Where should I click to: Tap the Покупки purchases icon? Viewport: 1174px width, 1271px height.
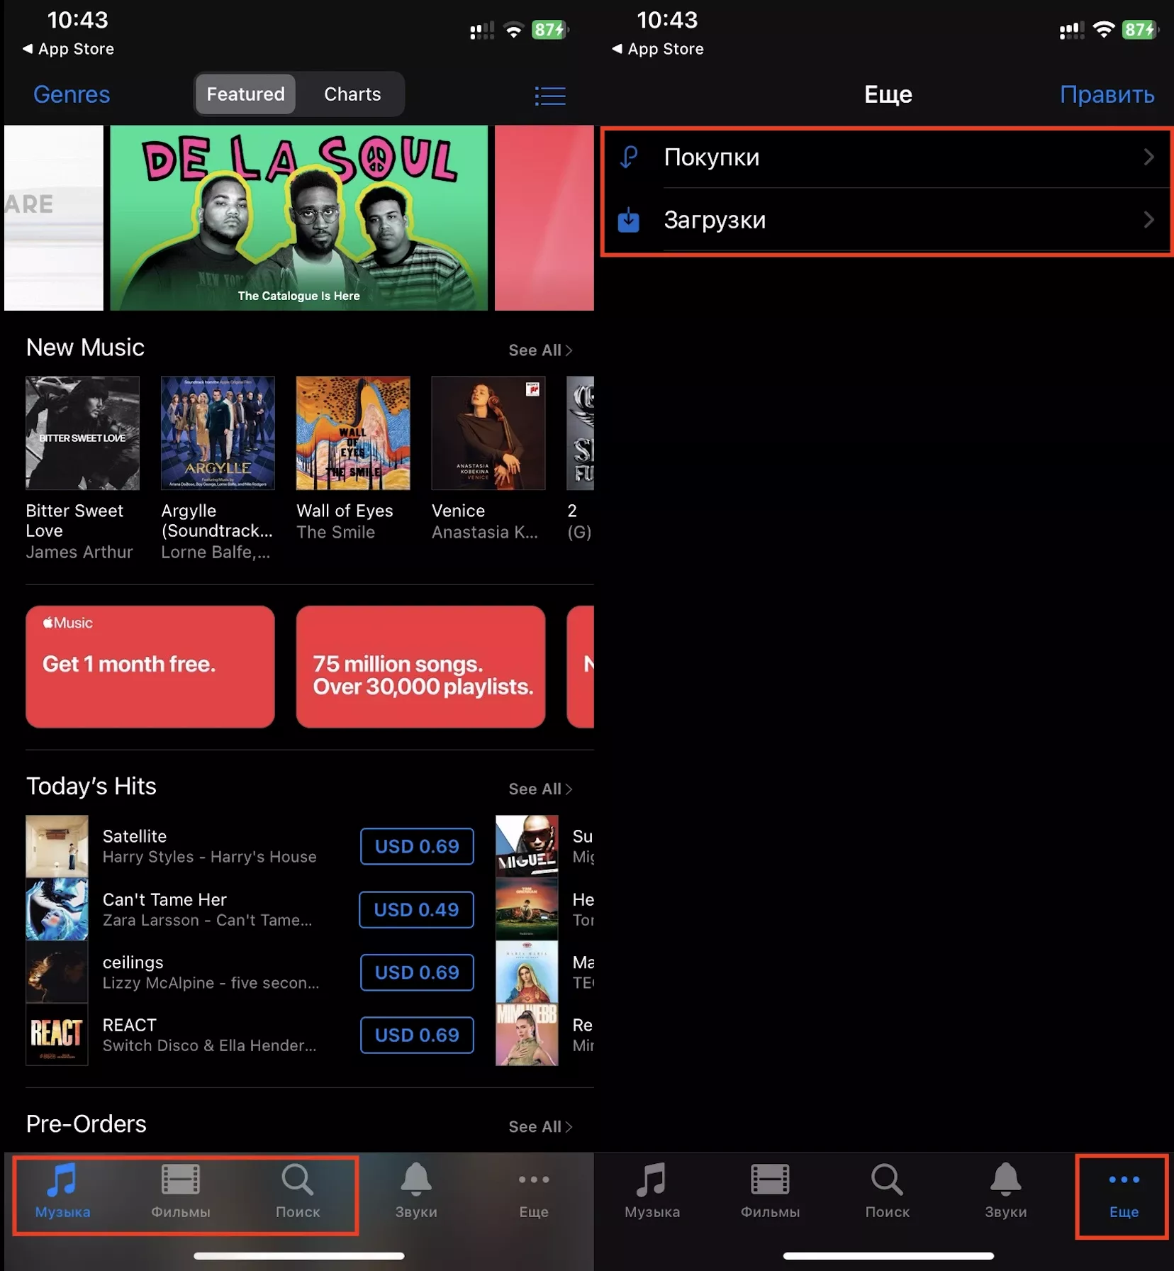(628, 157)
